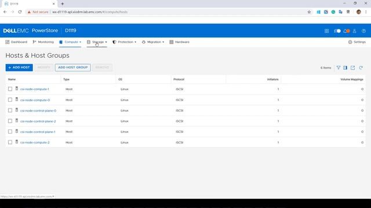Screen dimensions: 371x208
Task: Open the csi-node-control-plane-2 host link
Action: (38, 121)
